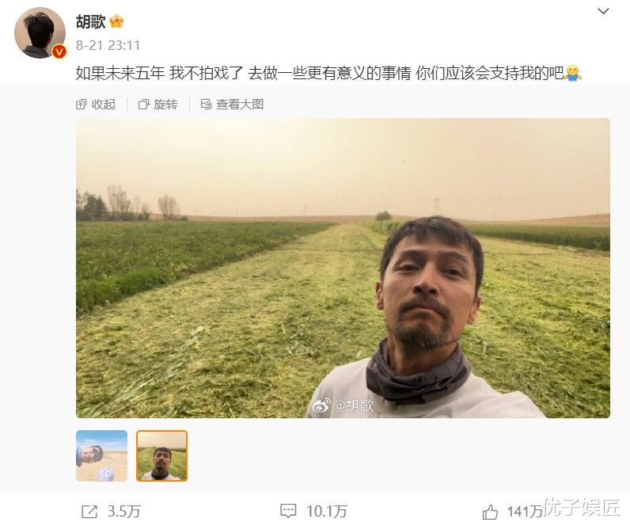Open the 10.1万 comments count
This screenshot has width=630, height=530.
pos(327,512)
